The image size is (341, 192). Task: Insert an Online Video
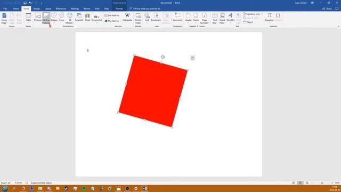[x=138, y=18]
